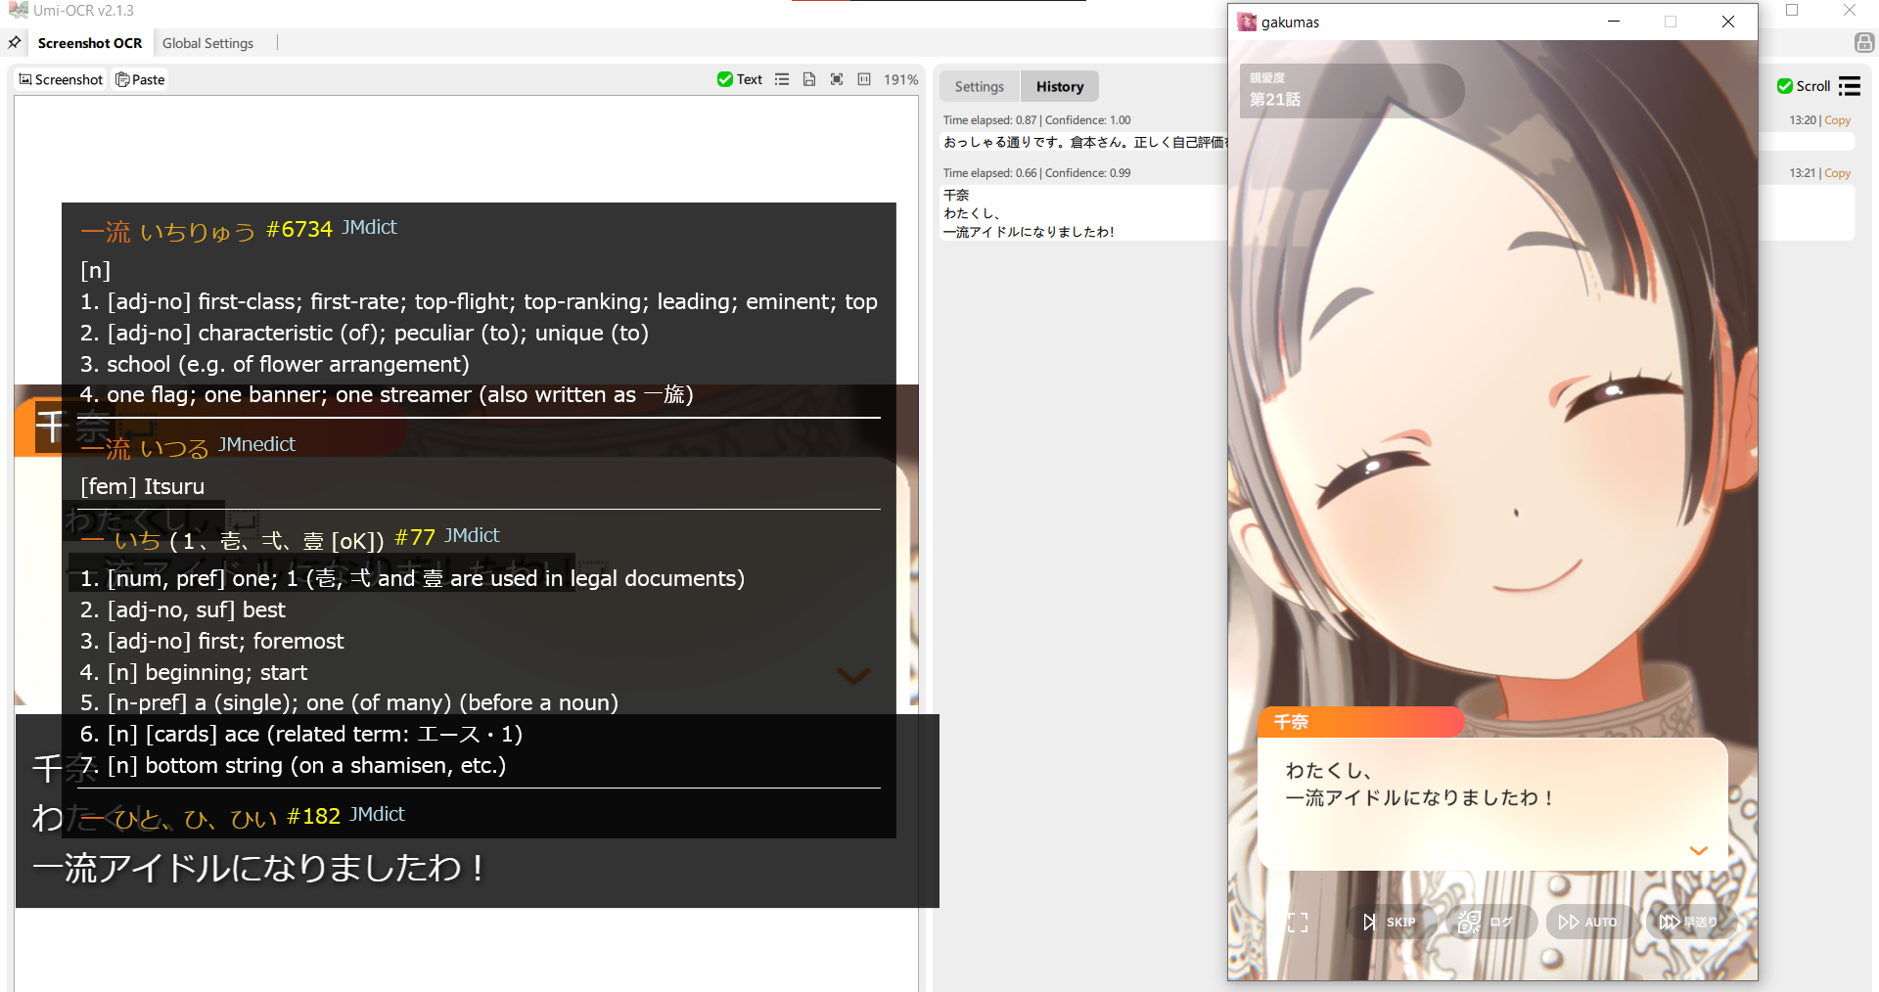Click the Screenshot capture button

point(61,79)
